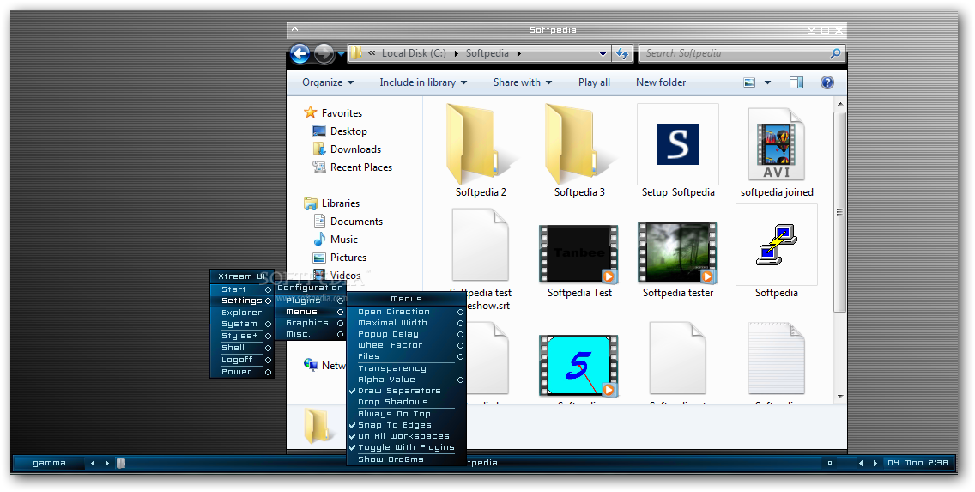Screen dimensions: 975x492
Task: Click the magnifier icon in Search Softpedia
Action: coord(835,53)
